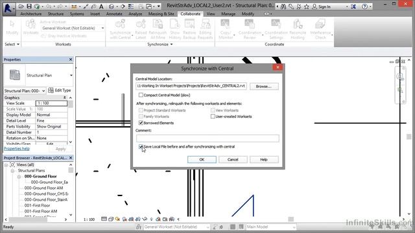The width and height of the screenshot is (415, 233).
Task: Click the Undo arrow in quick access toolbar
Action: click(x=49, y=6)
